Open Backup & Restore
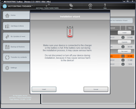Screen dimensions: 136x109 pyautogui.click(x=17, y=47)
